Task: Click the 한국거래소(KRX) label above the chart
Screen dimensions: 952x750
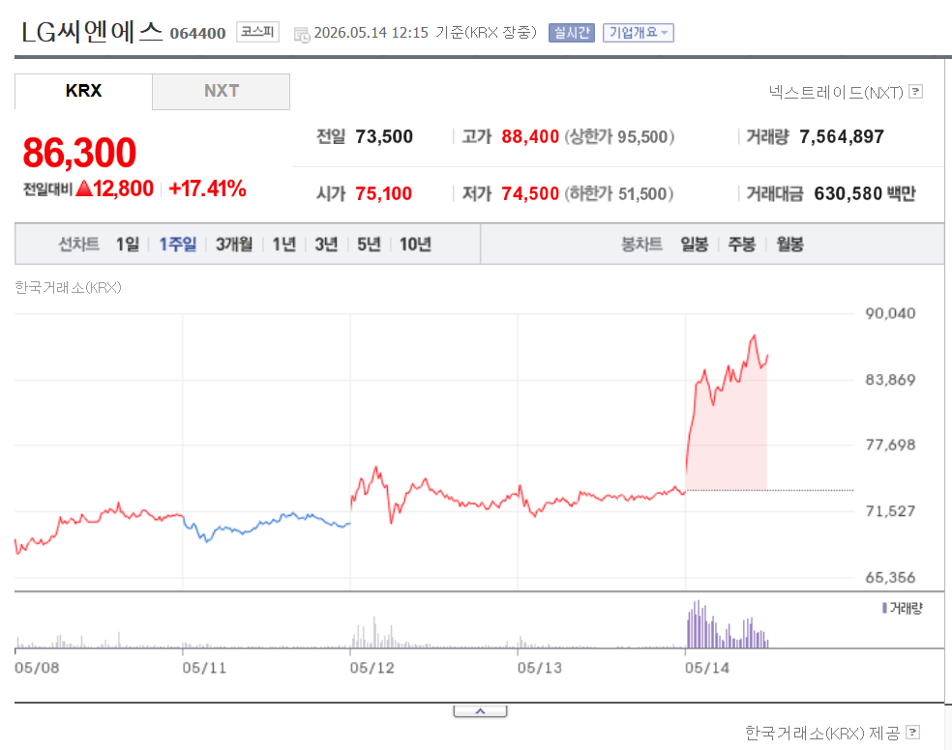Action: (x=68, y=287)
